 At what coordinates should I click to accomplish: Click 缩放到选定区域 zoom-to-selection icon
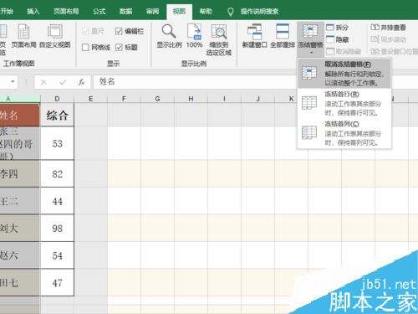(219, 32)
